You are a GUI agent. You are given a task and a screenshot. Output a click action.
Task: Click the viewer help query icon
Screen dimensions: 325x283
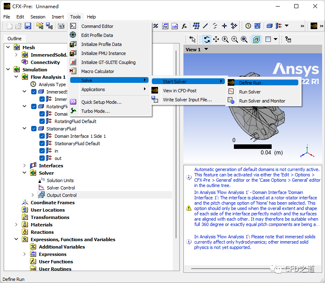click(x=288, y=39)
